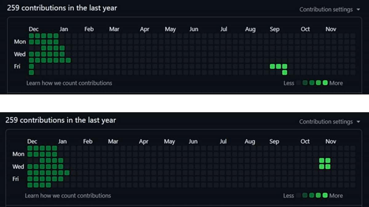Click the Mon row label
369x207 pixels.
coord(19,42)
